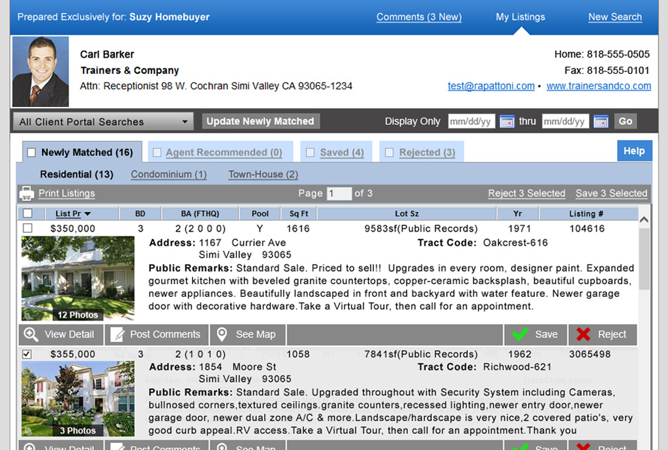Screen dimensions: 668x450
Task: Open the Condominium (1) sub-tab
Action: (168, 174)
